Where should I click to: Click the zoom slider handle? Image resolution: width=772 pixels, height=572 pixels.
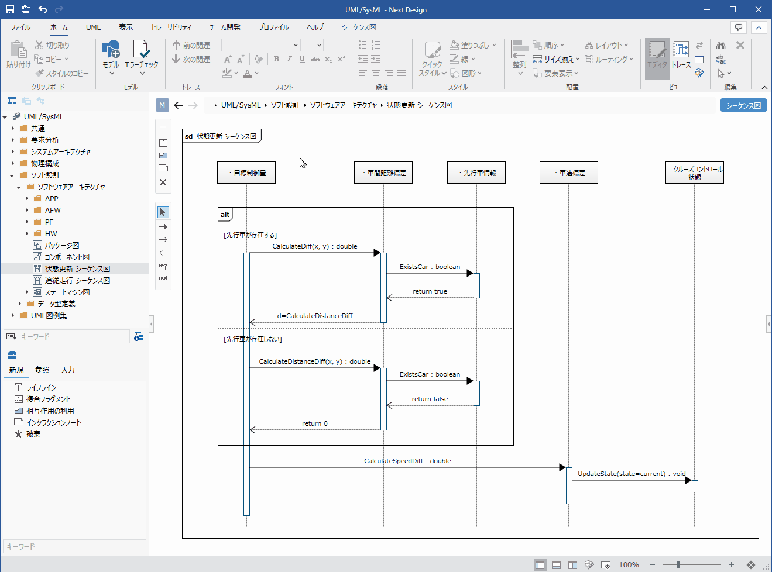678,564
